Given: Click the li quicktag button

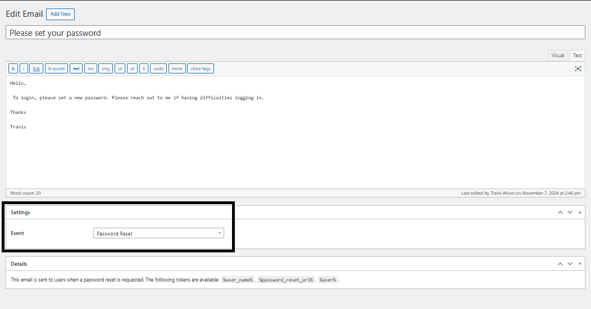Looking at the screenshot, I should coord(144,68).
